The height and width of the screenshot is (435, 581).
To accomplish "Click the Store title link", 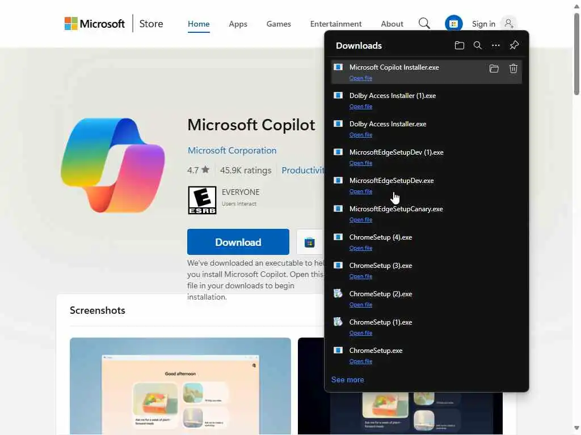I will pos(151,24).
